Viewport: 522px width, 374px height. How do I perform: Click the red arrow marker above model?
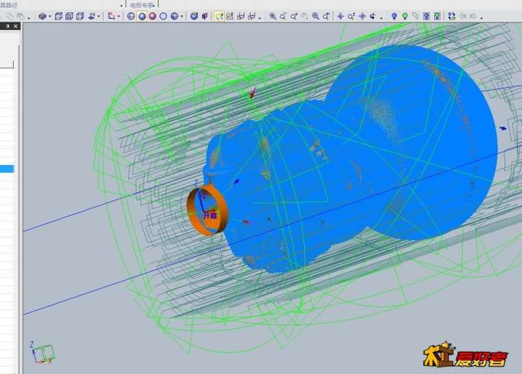tap(253, 93)
